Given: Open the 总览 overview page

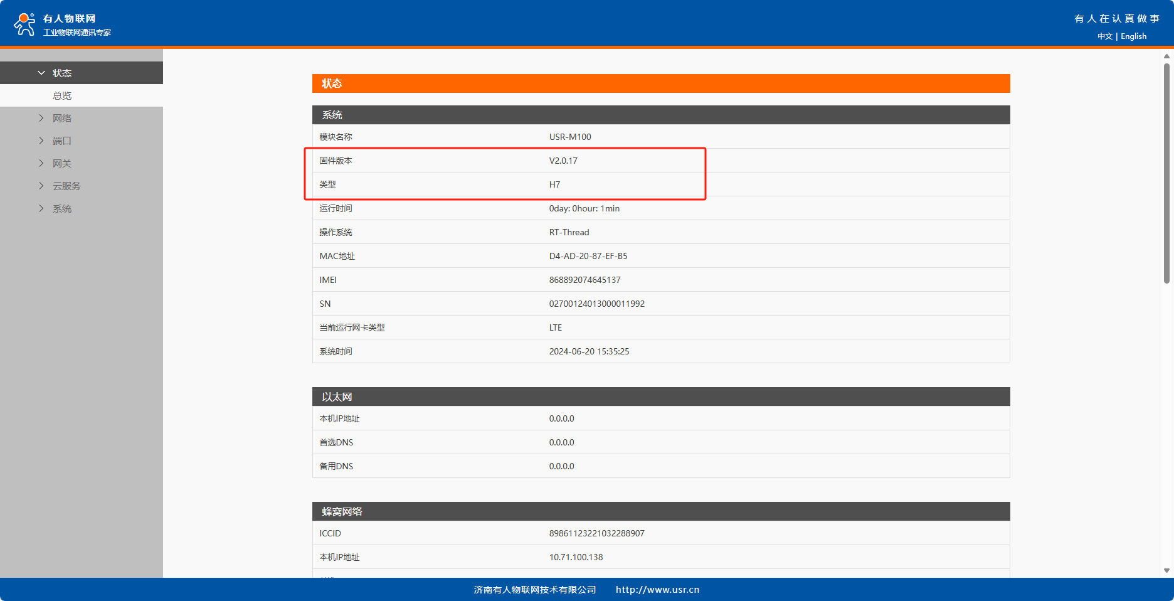Looking at the screenshot, I should click(x=62, y=95).
